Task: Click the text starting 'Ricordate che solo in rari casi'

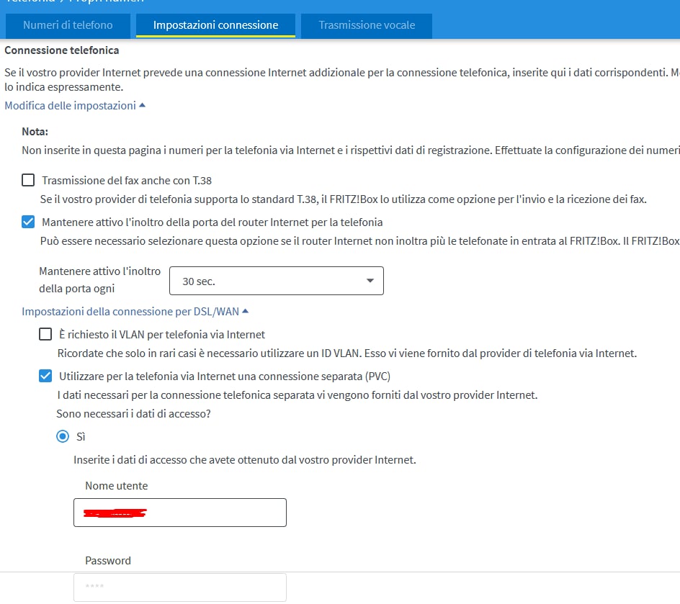Action: coord(347,353)
